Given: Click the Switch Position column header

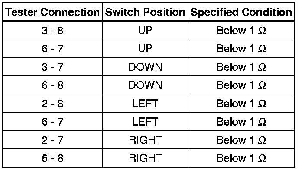Looking at the screenshot, I should click(x=145, y=12).
